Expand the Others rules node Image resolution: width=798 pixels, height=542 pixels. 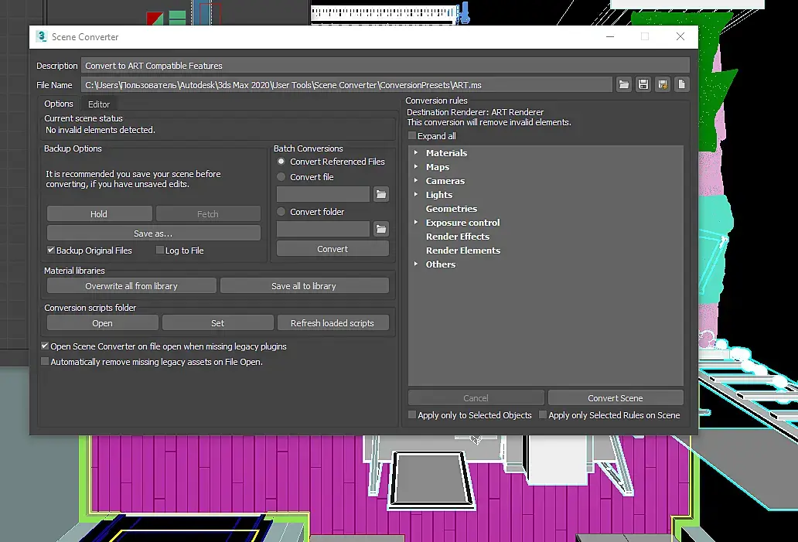click(416, 264)
